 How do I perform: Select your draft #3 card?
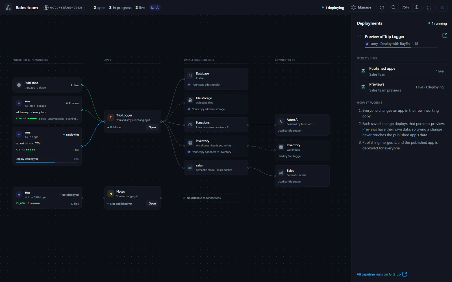click(47, 110)
